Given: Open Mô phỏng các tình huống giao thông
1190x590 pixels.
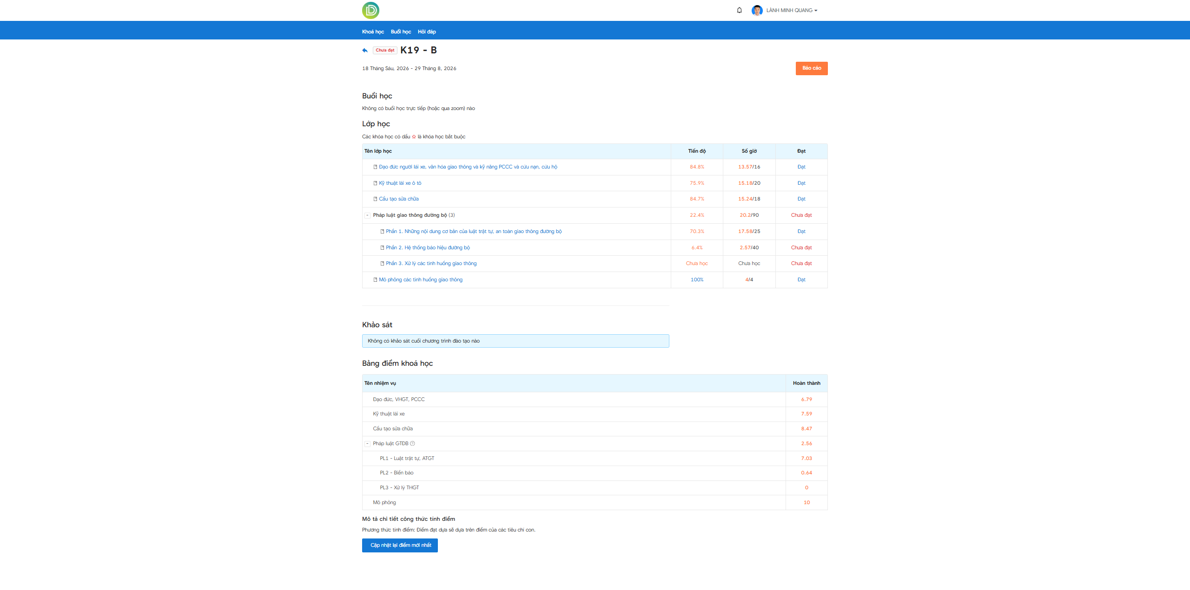Looking at the screenshot, I should (421, 280).
